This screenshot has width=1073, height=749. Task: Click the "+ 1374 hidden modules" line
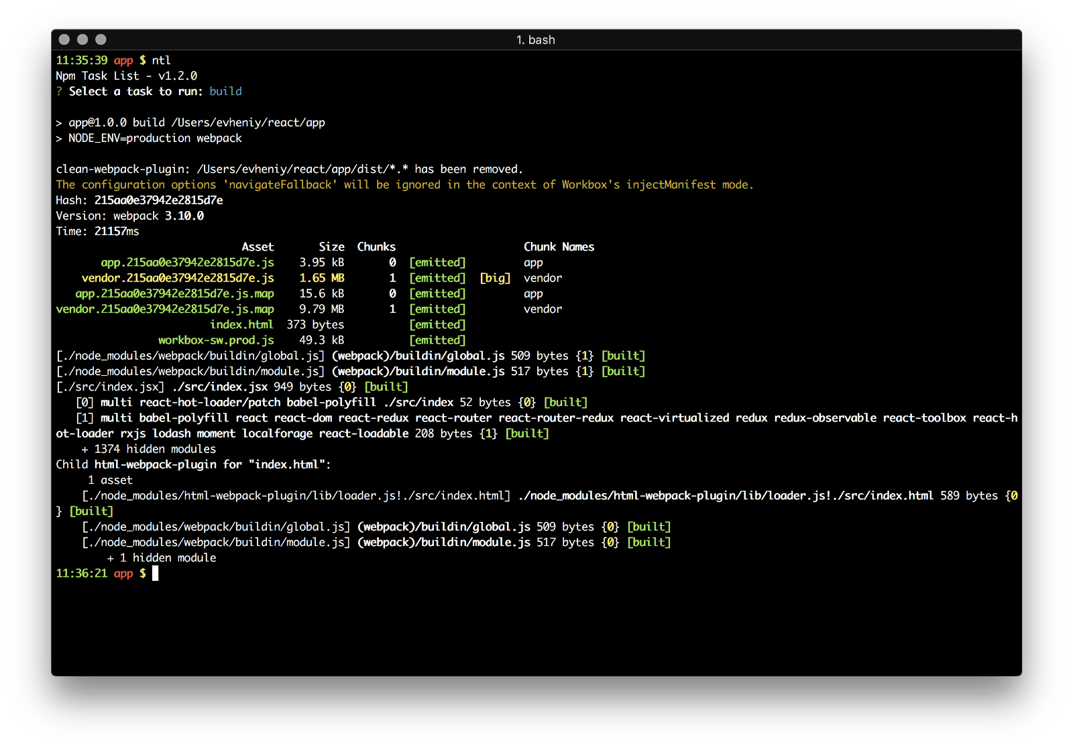[148, 449]
